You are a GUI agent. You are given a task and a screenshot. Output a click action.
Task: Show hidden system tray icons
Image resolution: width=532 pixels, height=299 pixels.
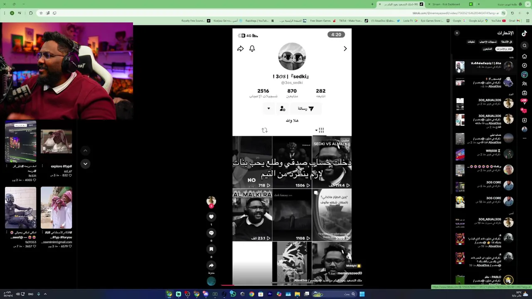click(x=45, y=294)
